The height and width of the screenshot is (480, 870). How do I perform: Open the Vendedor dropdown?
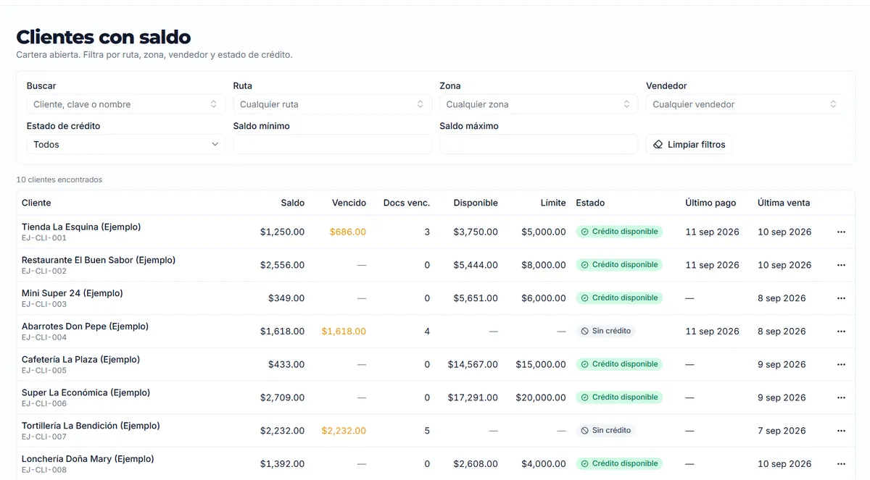click(745, 104)
